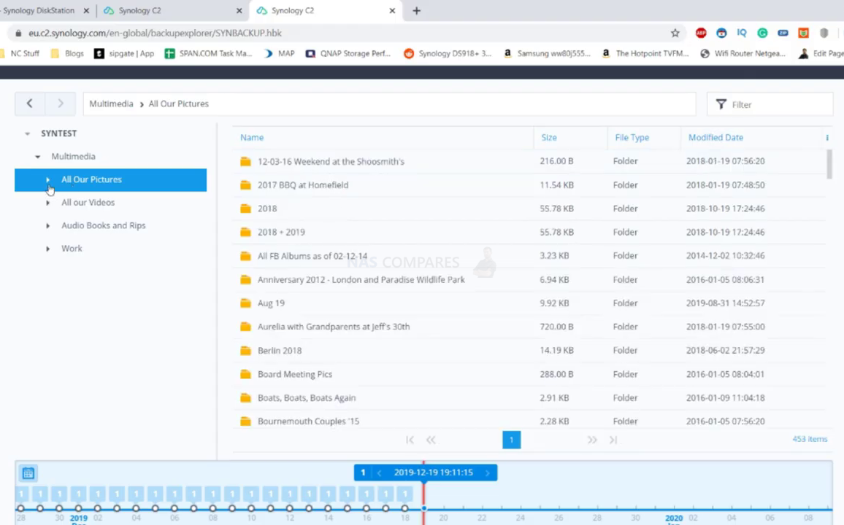Open Anniversary 2012 - London folder row

tap(529, 279)
